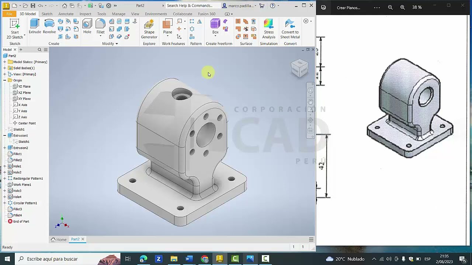Zoom out in the drawing viewer window

[390, 7]
